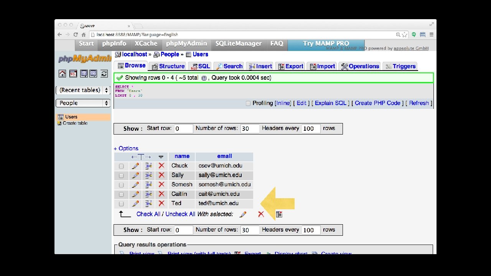
Task: Delete the Sally row with red X
Action: pos(161,175)
